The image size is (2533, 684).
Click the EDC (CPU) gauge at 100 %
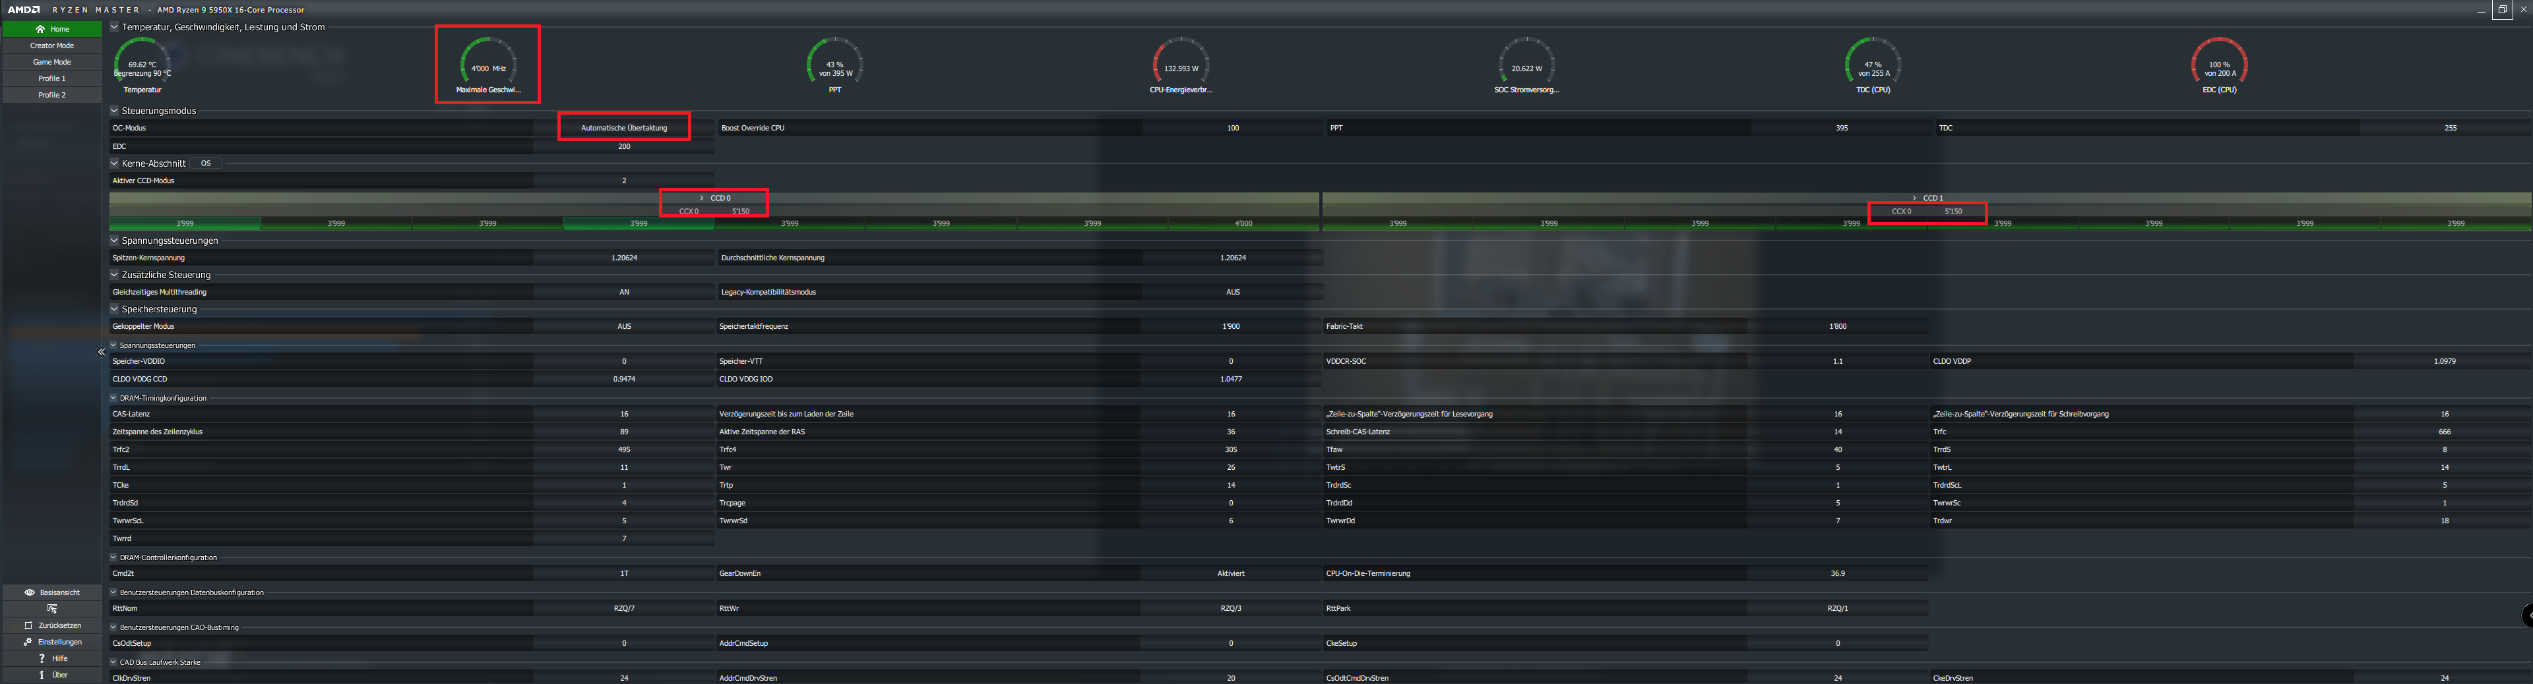click(x=2219, y=66)
